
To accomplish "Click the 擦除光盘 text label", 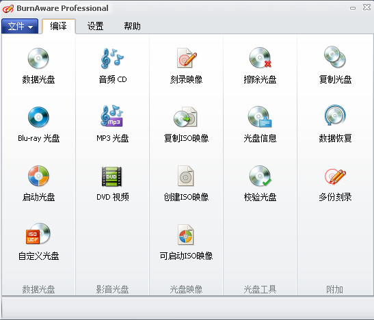I will (260, 79).
